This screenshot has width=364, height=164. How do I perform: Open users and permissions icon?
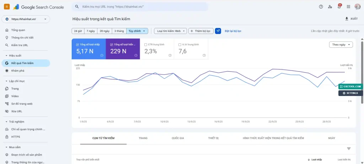tap(330, 7)
